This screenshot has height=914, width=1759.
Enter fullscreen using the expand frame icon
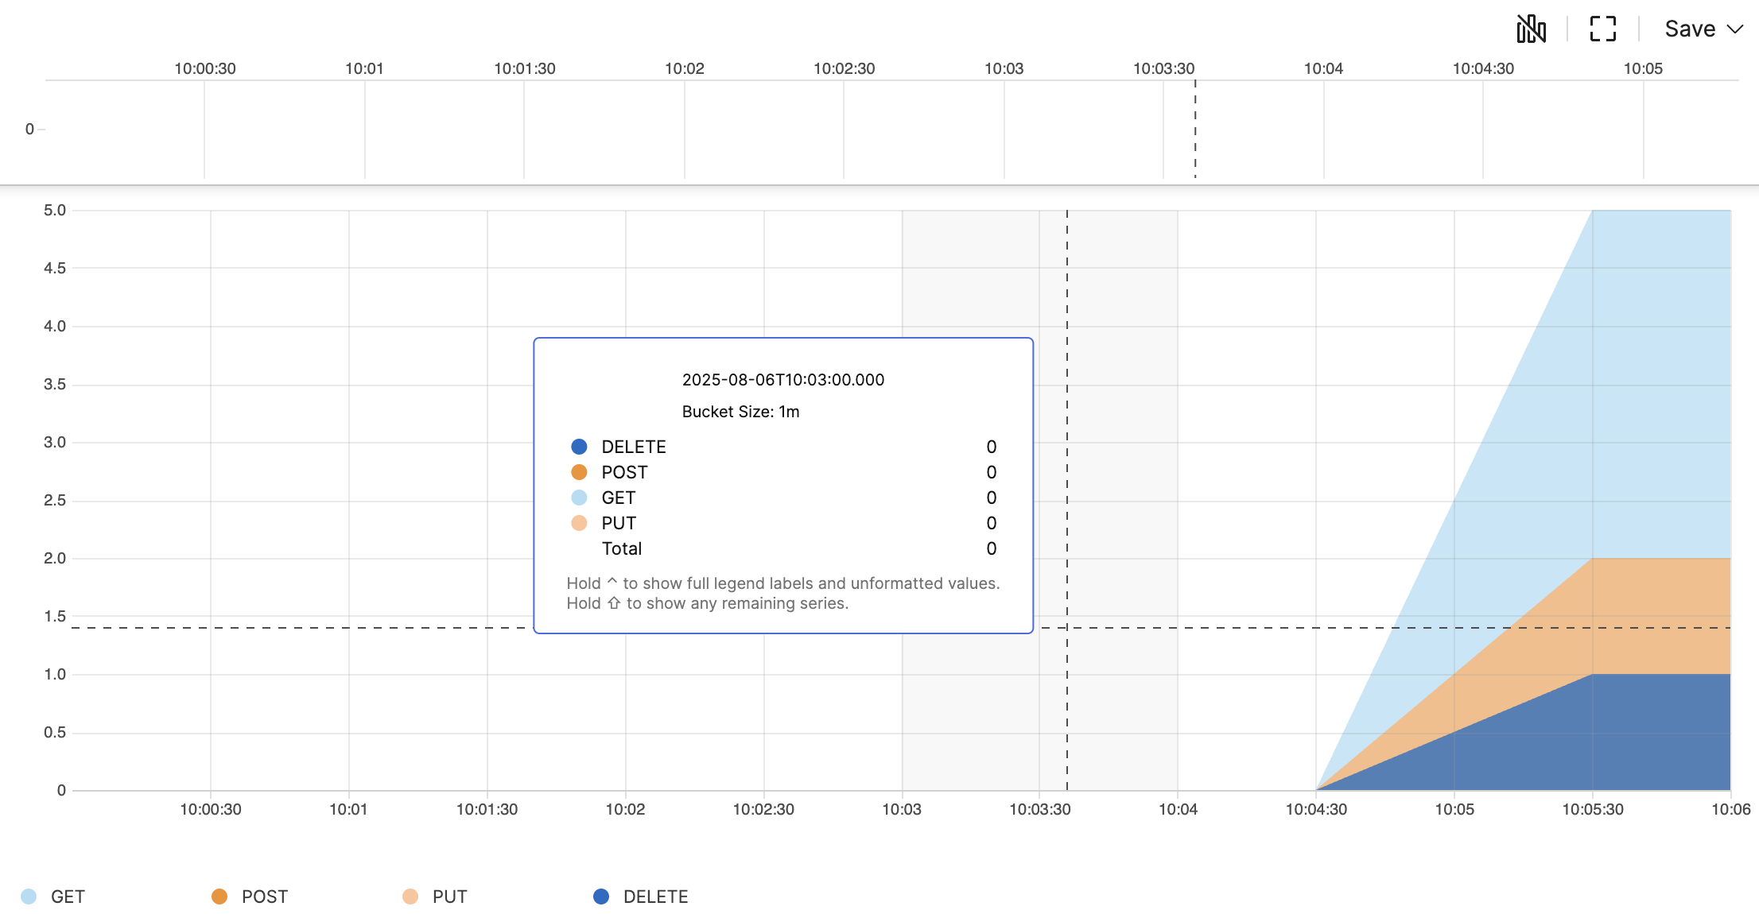[1602, 29]
